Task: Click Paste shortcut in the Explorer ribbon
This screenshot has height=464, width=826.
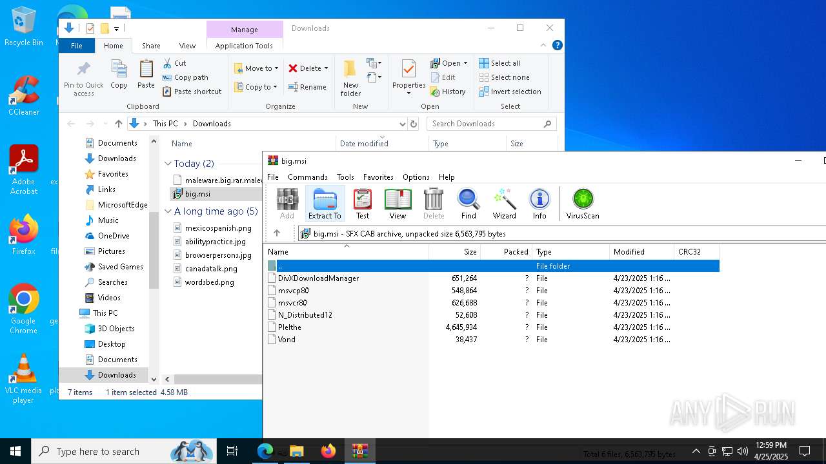Action: pos(192,92)
